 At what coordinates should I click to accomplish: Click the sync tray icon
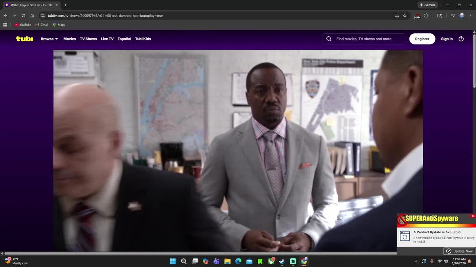[424, 261]
